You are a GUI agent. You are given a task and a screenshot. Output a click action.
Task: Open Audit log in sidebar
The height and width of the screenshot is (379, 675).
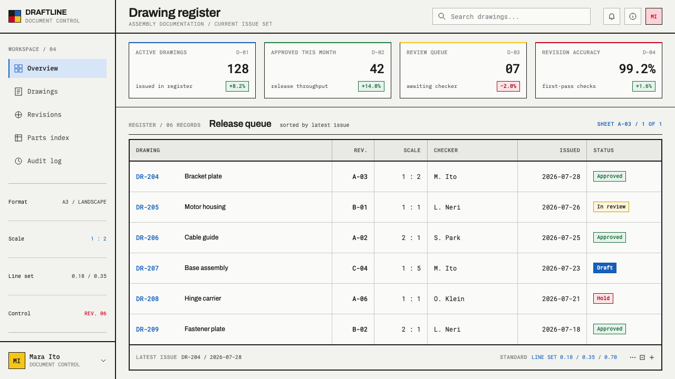(57, 161)
